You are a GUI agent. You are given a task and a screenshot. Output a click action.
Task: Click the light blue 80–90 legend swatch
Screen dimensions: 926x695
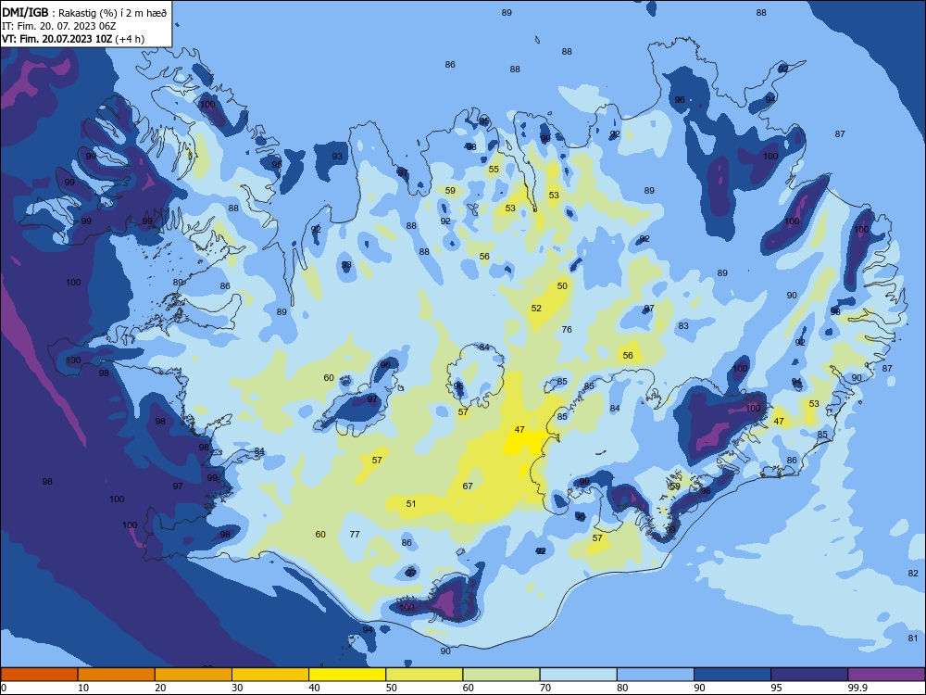pos(656,675)
